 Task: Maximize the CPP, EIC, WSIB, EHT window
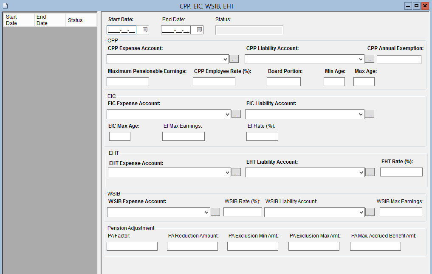(416, 6)
